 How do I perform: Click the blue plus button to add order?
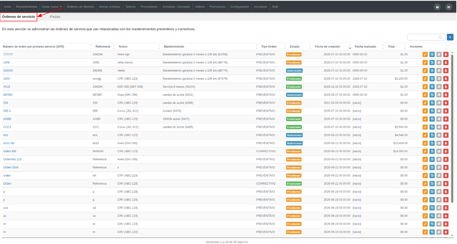(450, 37)
